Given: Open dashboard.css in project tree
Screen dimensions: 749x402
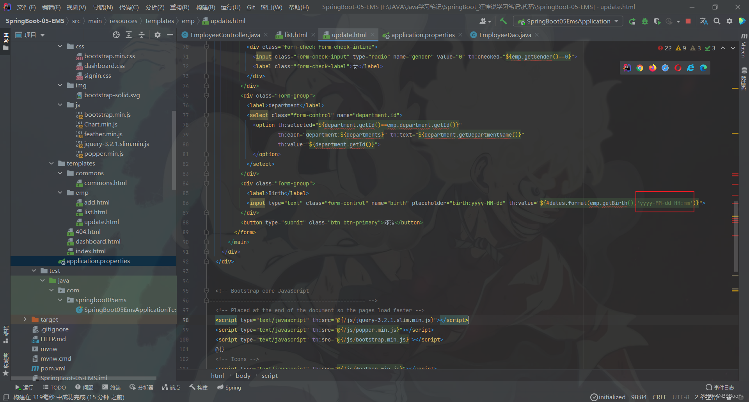Looking at the screenshot, I should [x=104, y=66].
